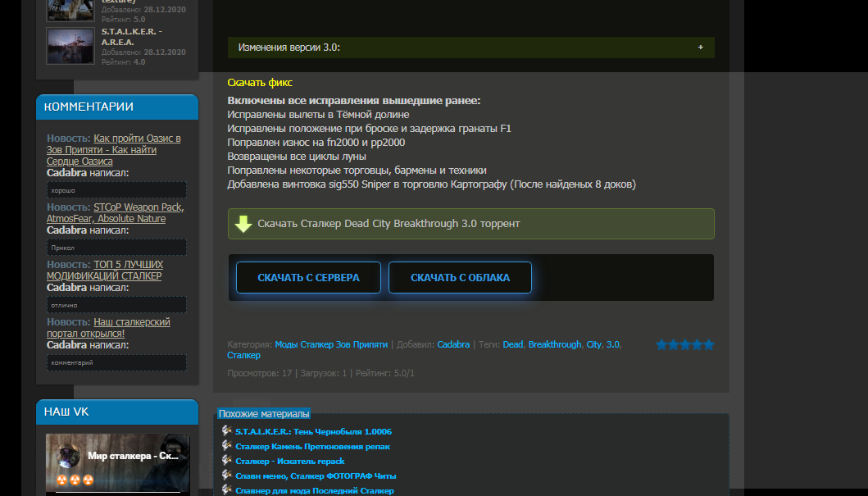
Task: Click Cadabra above the "хорошо" comment
Action: pyautogui.click(x=66, y=173)
